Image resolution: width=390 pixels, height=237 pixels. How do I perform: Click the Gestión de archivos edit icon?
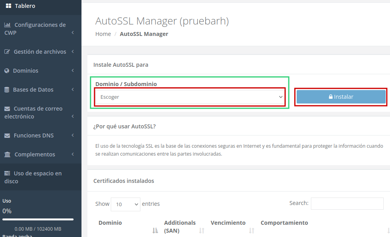pyautogui.click(x=7, y=52)
